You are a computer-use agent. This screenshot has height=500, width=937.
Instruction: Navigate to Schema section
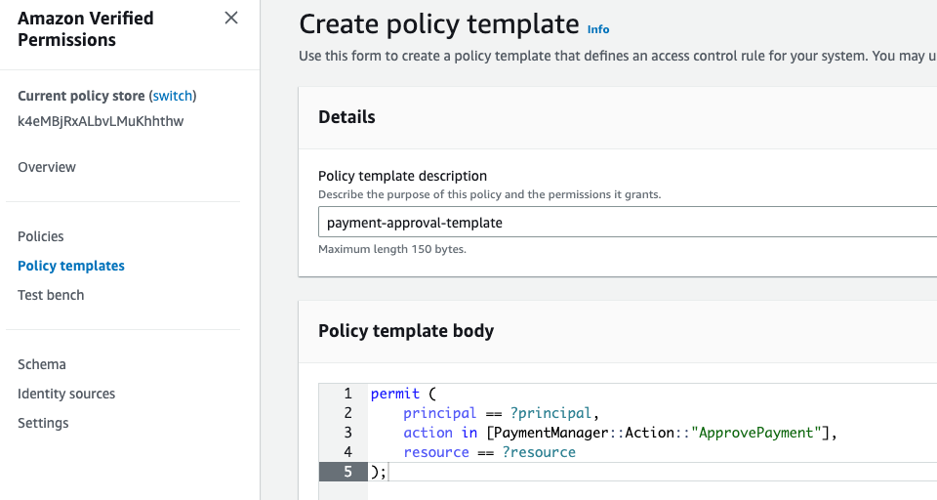[42, 364]
